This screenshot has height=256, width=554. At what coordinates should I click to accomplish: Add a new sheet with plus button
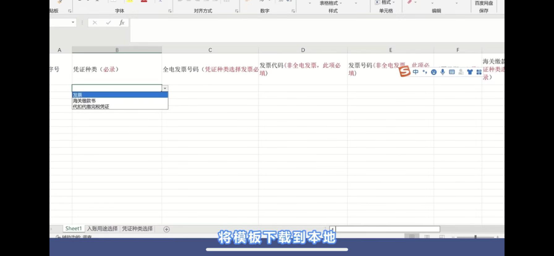click(166, 229)
